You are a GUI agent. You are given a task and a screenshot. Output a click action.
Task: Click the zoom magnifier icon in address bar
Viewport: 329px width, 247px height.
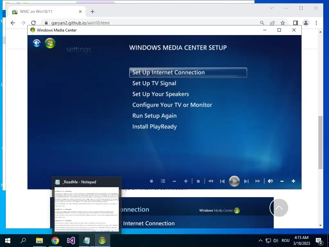point(262,23)
